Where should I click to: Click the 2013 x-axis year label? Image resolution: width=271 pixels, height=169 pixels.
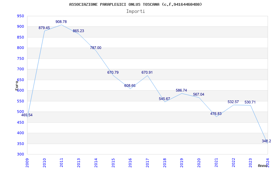point(79,163)
